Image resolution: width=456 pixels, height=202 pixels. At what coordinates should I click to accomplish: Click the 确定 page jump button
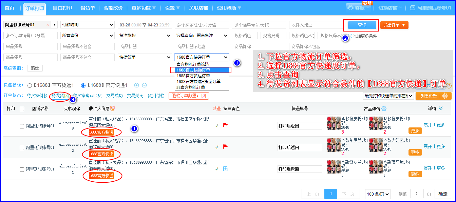pos(443,194)
